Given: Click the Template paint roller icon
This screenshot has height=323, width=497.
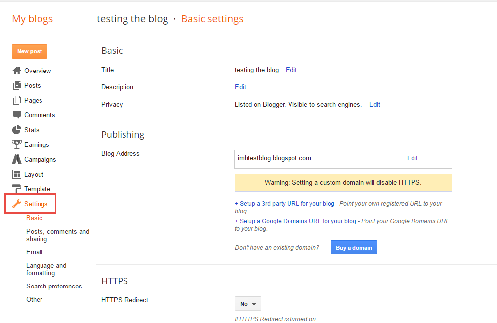Looking at the screenshot, I should [17, 189].
